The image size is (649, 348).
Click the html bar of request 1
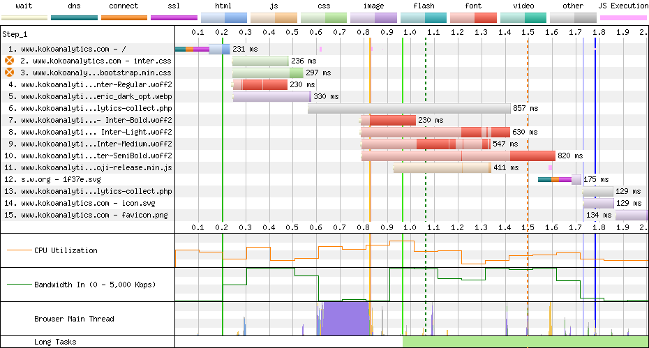click(x=219, y=49)
